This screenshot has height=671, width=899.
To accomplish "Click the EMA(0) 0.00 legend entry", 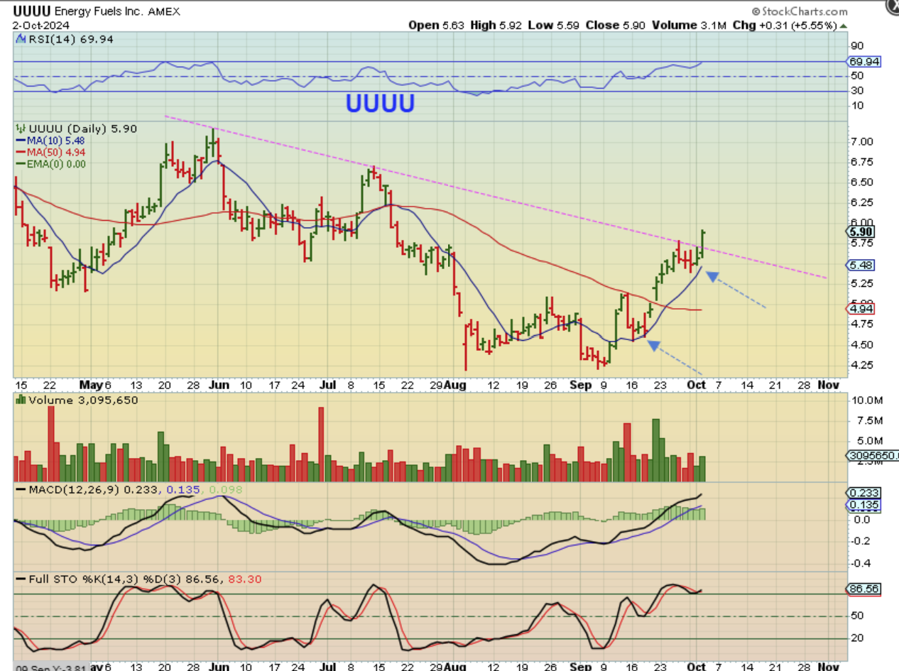I will pyautogui.click(x=50, y=163).
